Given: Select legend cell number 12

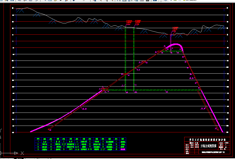Looking at the screenshot, I should click(90, 144).
